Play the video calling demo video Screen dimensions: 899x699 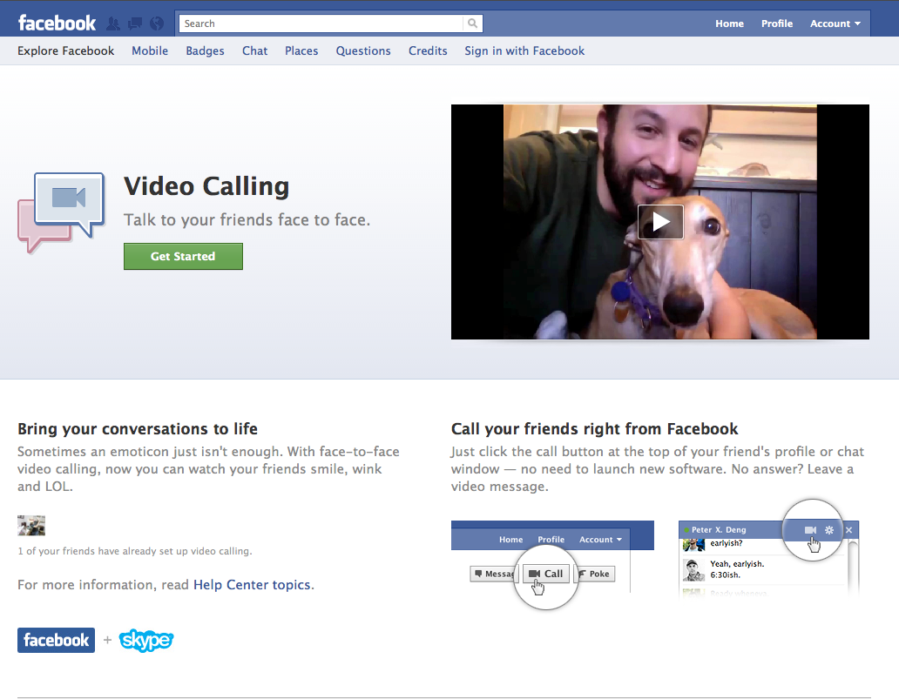(x=660, y=222)
